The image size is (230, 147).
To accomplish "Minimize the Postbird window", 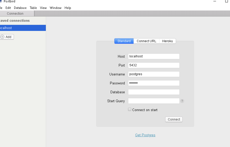I will [x=215, y=1].
